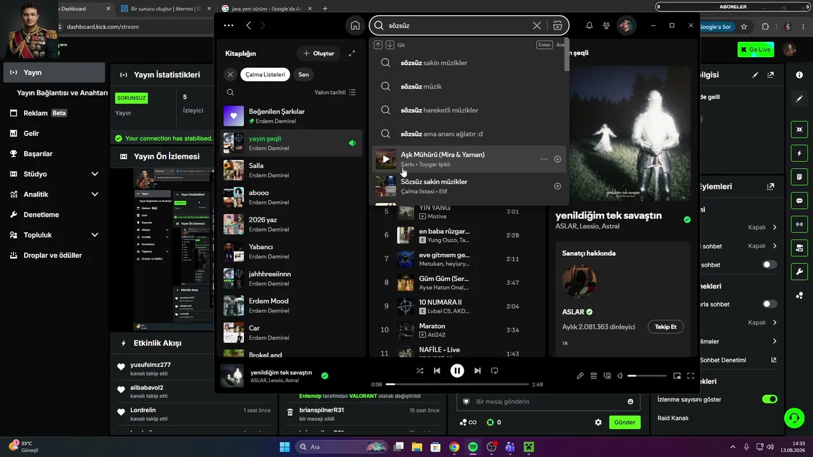Screen dimensions: 813x457
Task: Open the Kick info icon in right rail
Action: [x=799, y=75]
